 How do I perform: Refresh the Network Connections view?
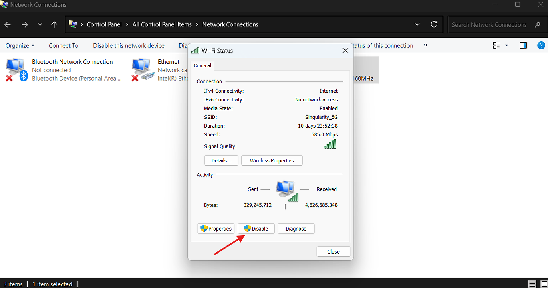coord(434,24)
